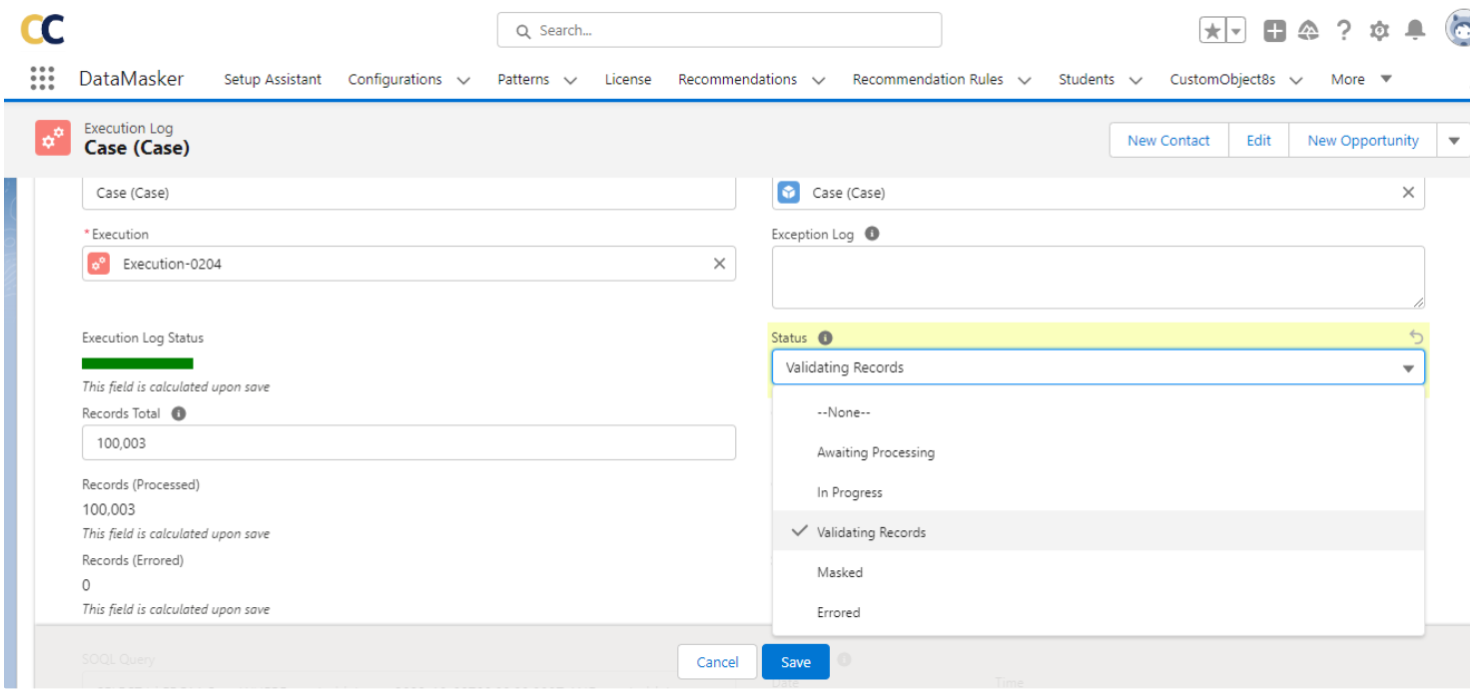This screenshot has height=691, width=1470.
Task: Open the notifications bell
Action: coord(1415,31)
